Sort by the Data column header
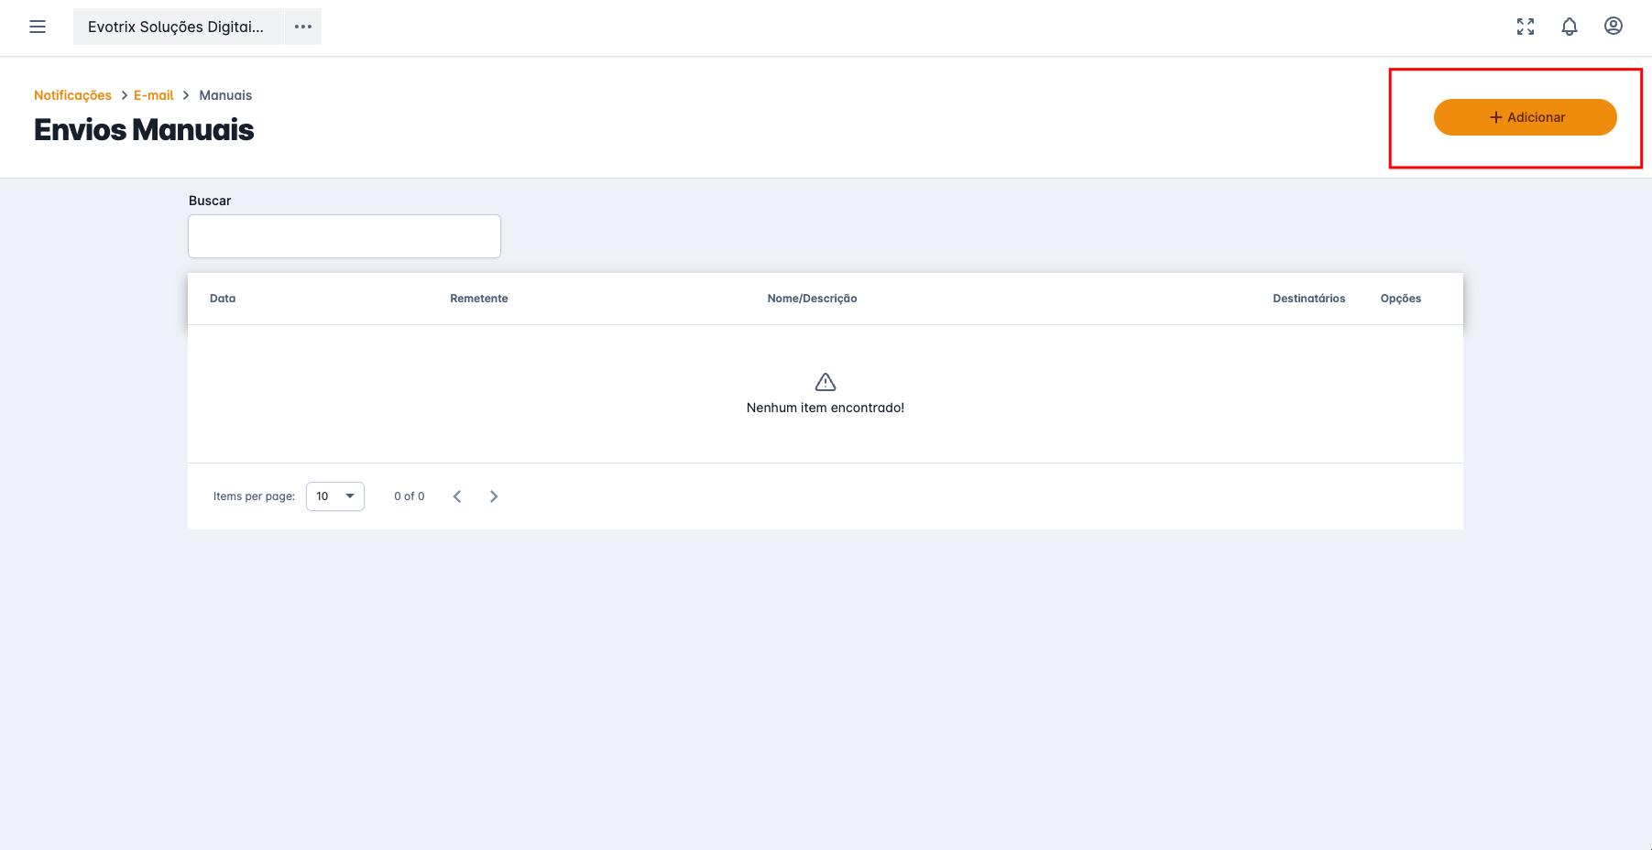The height and width of the screenshot is (850, 1652). (223, 299)
